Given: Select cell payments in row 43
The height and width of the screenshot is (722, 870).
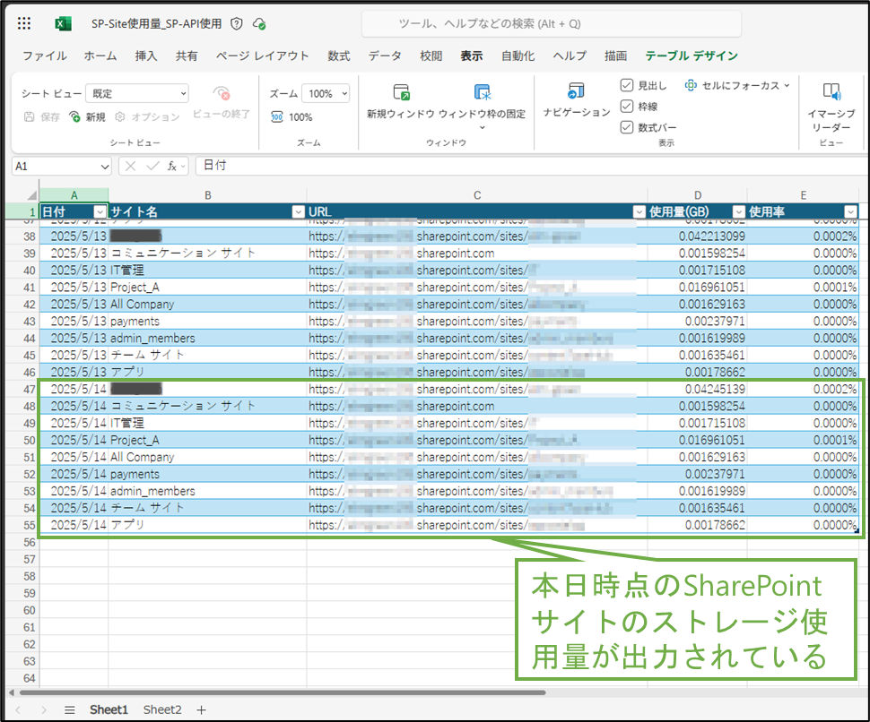Looking at the screenshot, I should [207, 322].
